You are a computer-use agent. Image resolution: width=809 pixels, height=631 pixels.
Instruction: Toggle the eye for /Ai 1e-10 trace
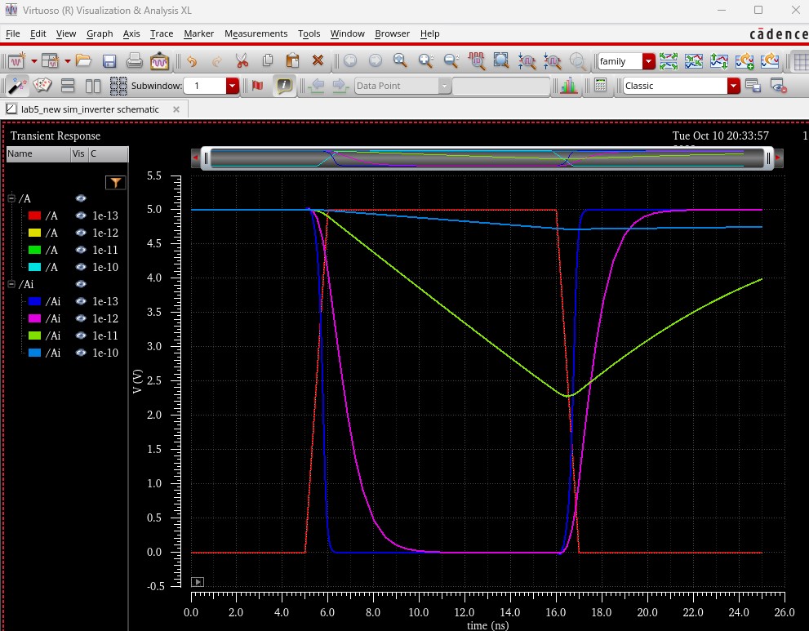(81, 353)
